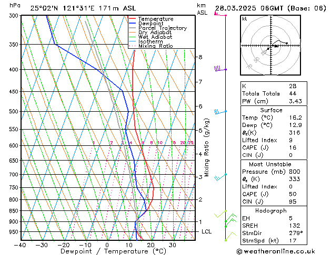Click the Isotherm legend label
The image size is (331, 255).
point(151,41)
